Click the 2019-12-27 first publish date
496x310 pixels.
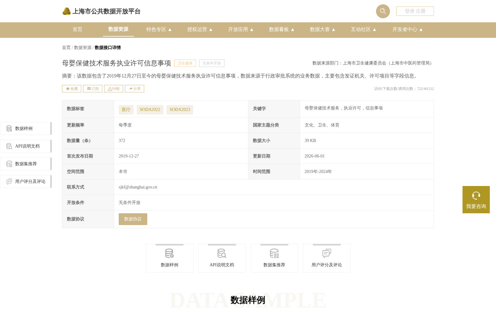click(x=129, y=156)
